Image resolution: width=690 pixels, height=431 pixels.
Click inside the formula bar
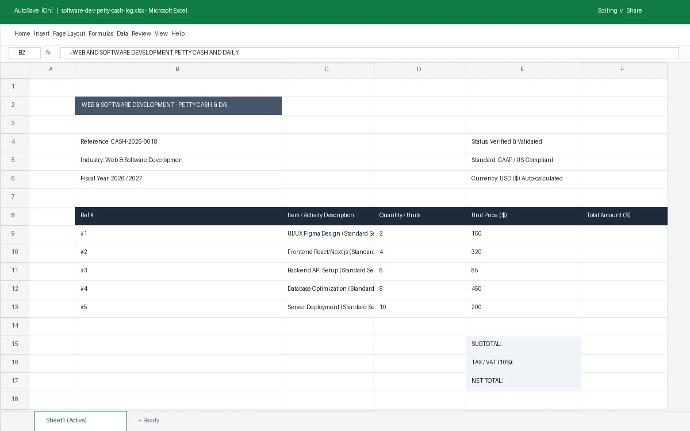pyautogui.click(x=369, y=53)
